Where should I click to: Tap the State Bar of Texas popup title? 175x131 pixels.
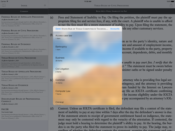(85, 29)
